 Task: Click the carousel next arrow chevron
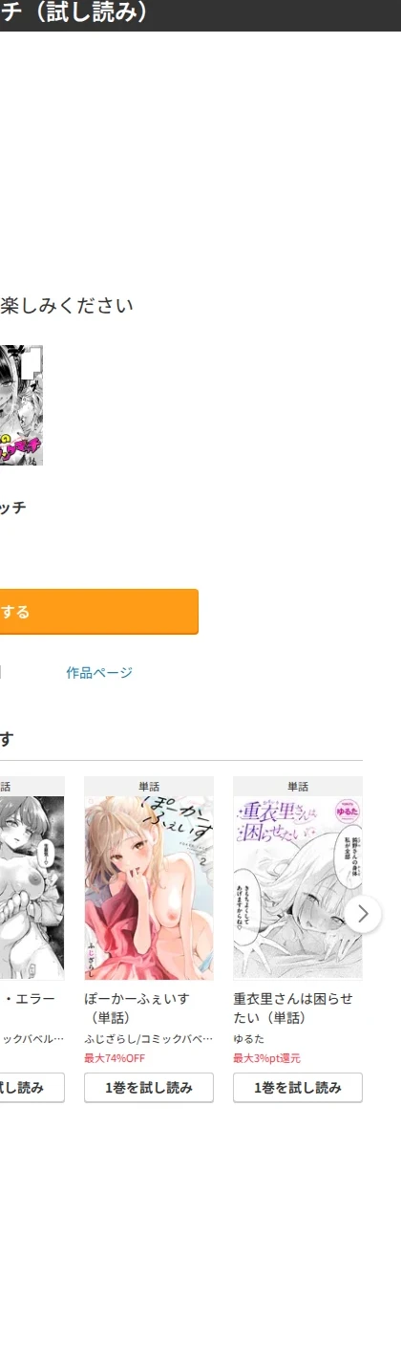click(x=363, y=914)
